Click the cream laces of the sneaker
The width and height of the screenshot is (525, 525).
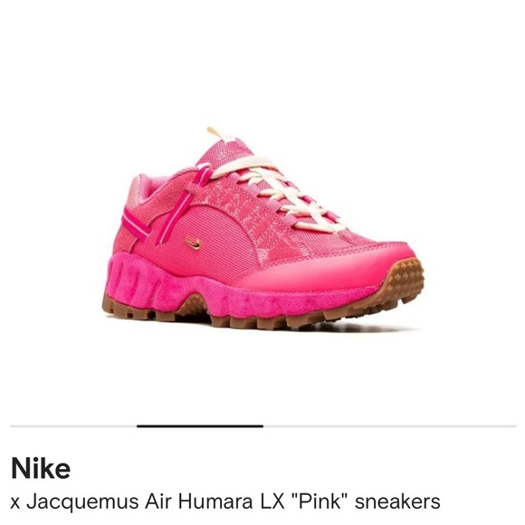click(278, 193)
